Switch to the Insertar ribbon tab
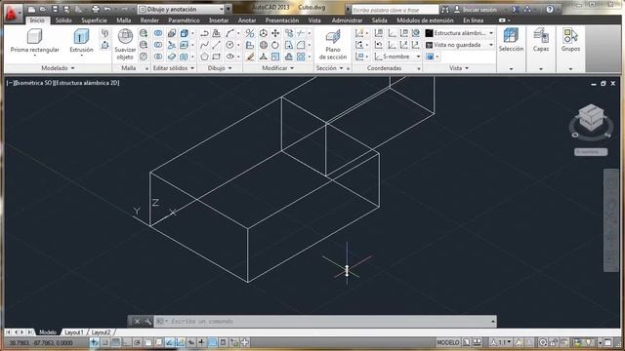Image resolution: width=625 pixels, height=351 pixels. pos(219,20)
